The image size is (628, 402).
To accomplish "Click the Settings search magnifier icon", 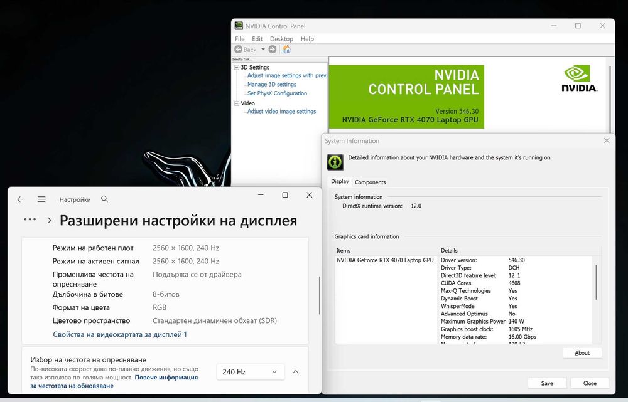I will point(104,199).
